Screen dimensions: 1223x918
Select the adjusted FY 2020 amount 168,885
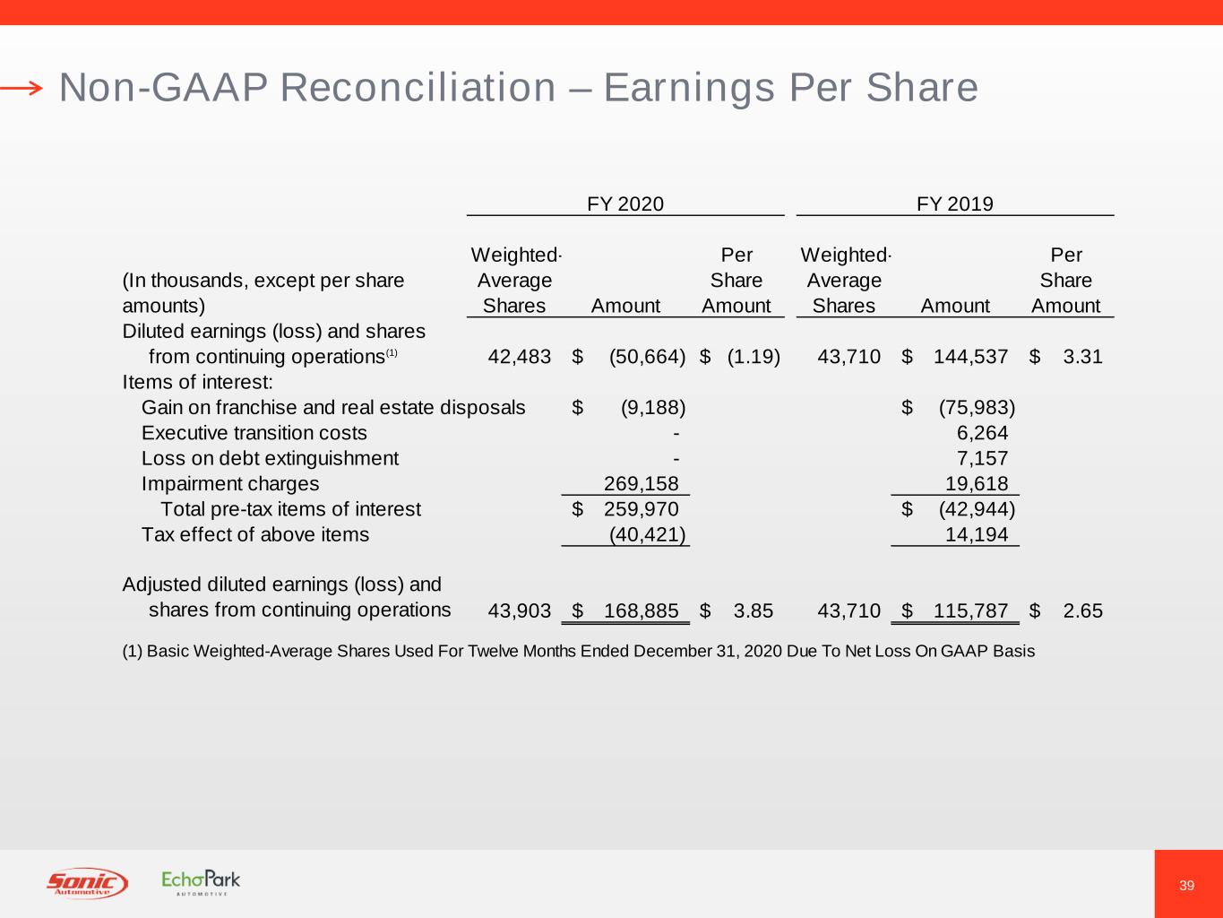641,611
